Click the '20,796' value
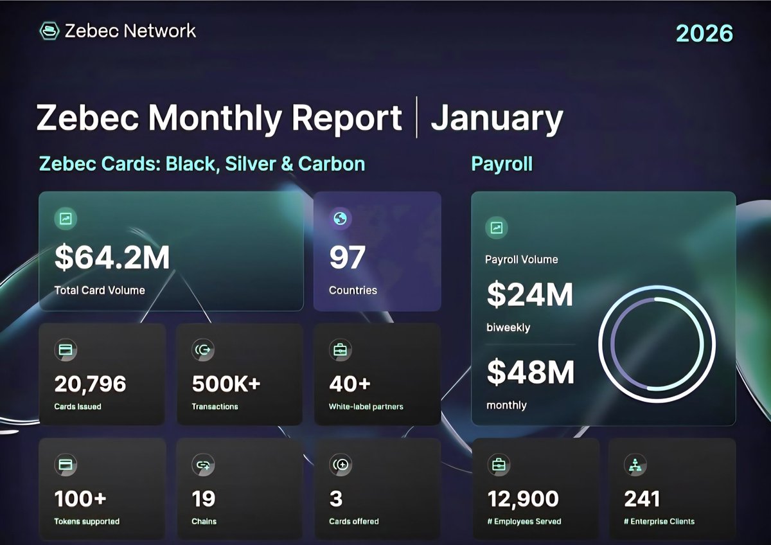The width and height of the screenshot is (771, 545). click(91, 384)
